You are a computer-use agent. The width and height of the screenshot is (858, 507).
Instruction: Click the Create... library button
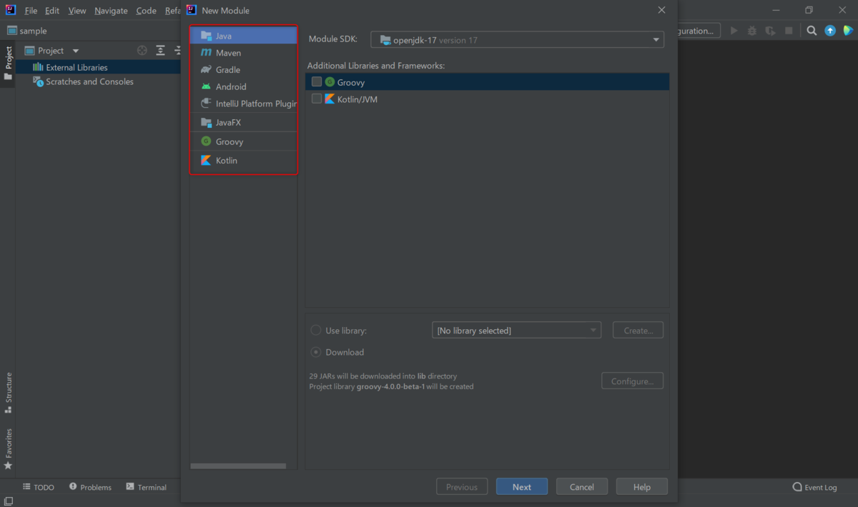(x=638, y=331)
